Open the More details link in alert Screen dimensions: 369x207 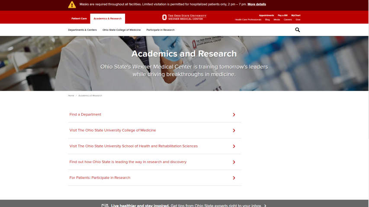[257, 4]
